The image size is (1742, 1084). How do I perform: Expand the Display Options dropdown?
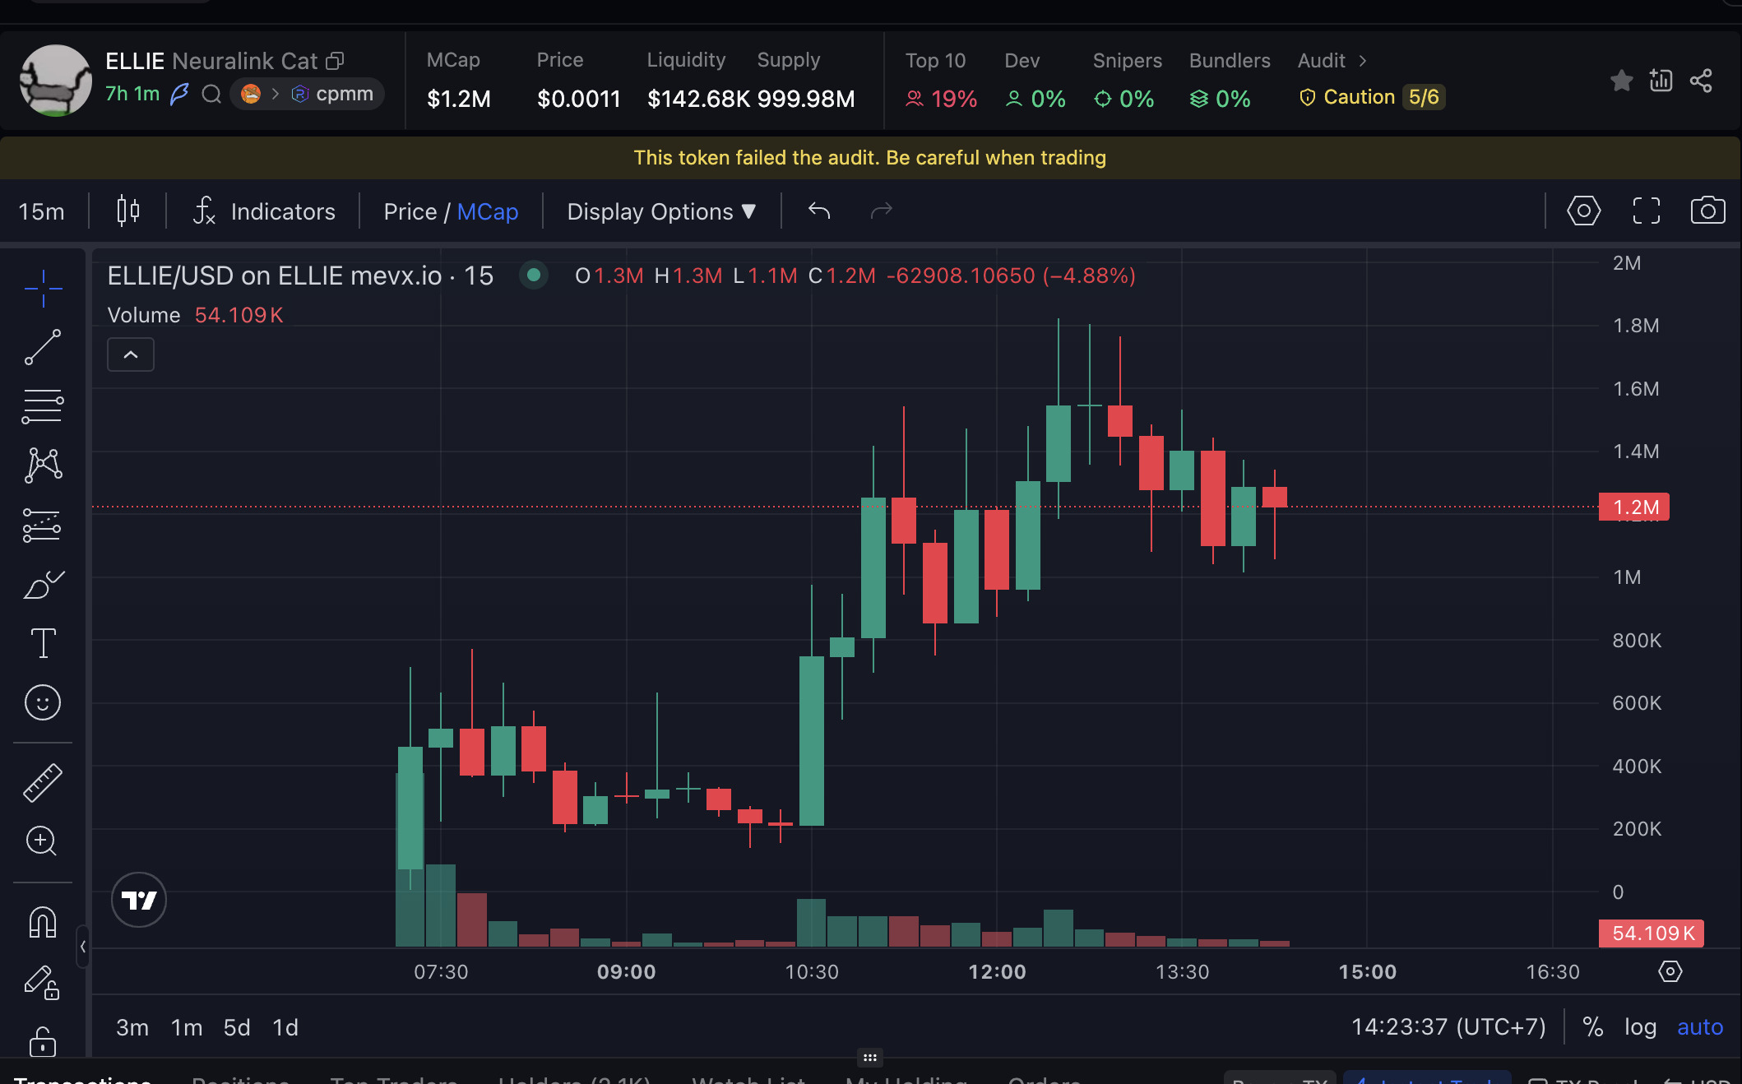point(661,211)
